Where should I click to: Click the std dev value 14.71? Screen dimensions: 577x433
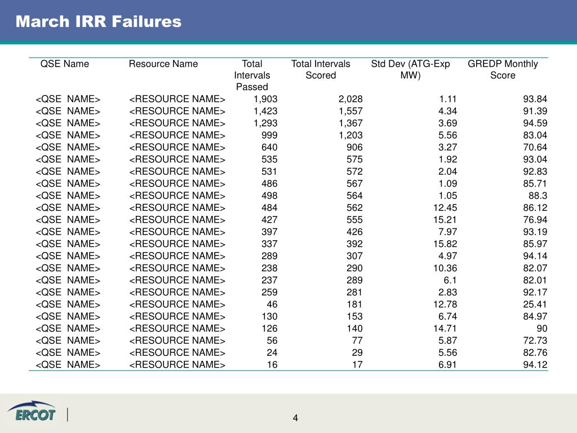pos(445,329)
